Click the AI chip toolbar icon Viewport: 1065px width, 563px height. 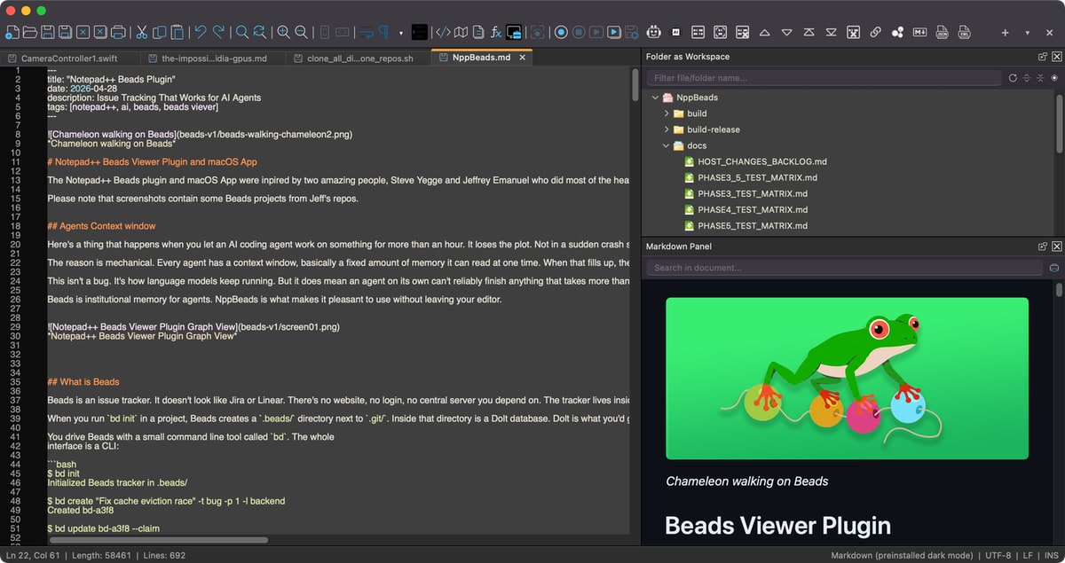tap(676, 33)
